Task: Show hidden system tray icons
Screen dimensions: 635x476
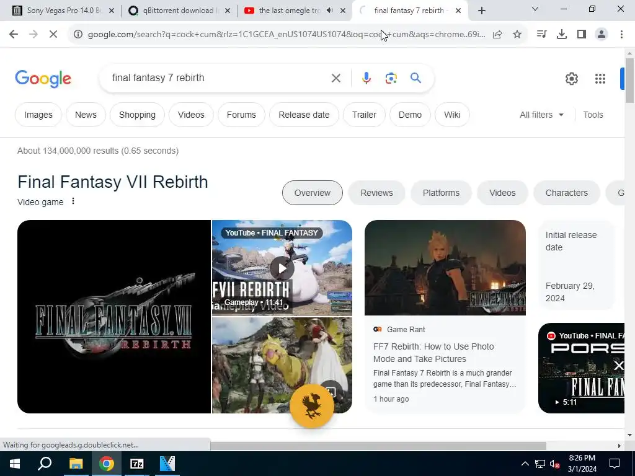Action: click(525, 464)
